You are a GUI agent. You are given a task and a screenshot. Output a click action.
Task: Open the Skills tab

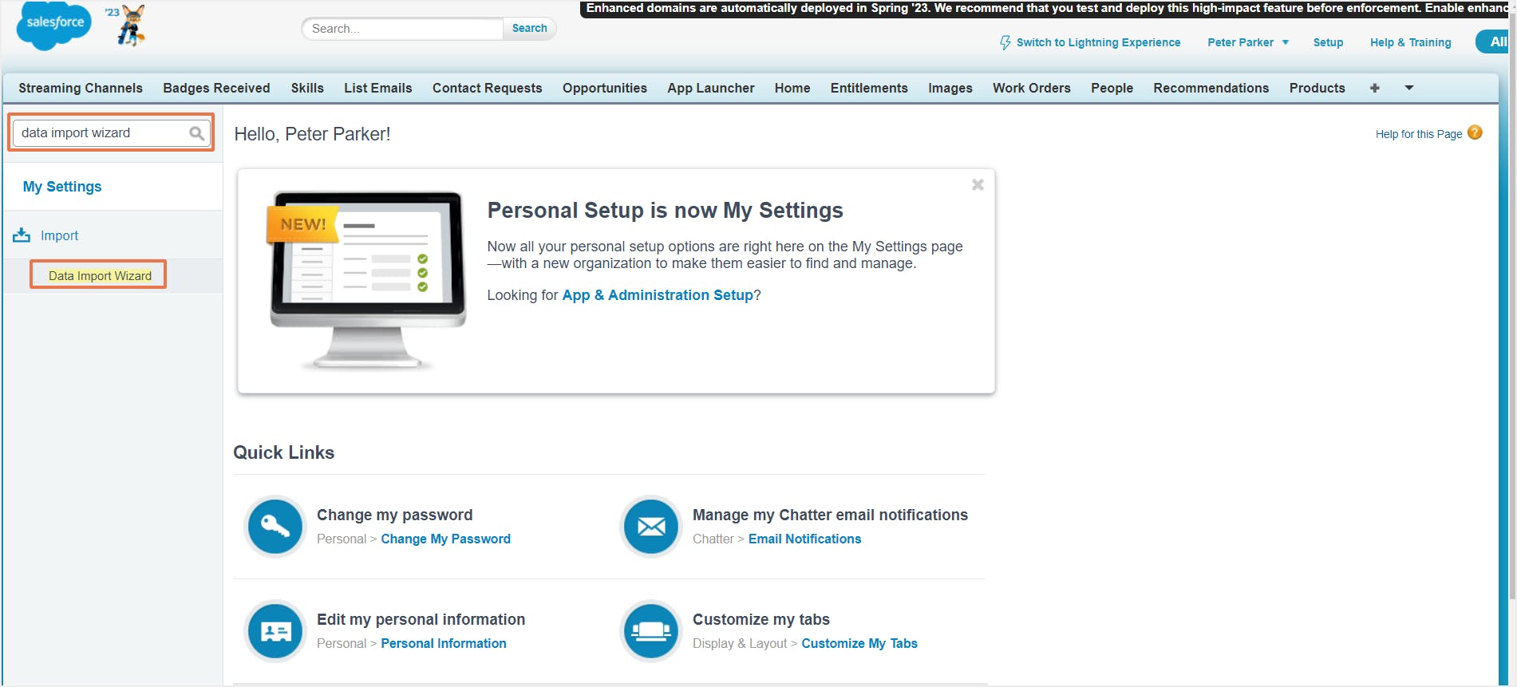pos(307,88)
